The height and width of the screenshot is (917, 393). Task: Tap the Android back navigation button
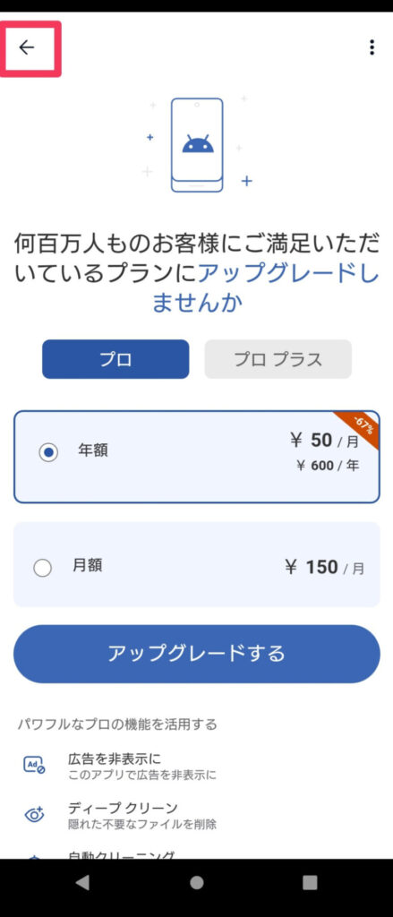tap(82, 882)
